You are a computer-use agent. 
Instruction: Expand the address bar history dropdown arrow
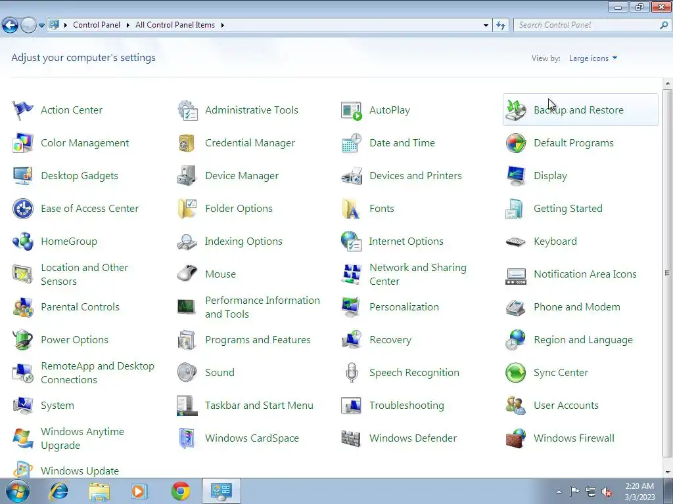tap(486, 26)
